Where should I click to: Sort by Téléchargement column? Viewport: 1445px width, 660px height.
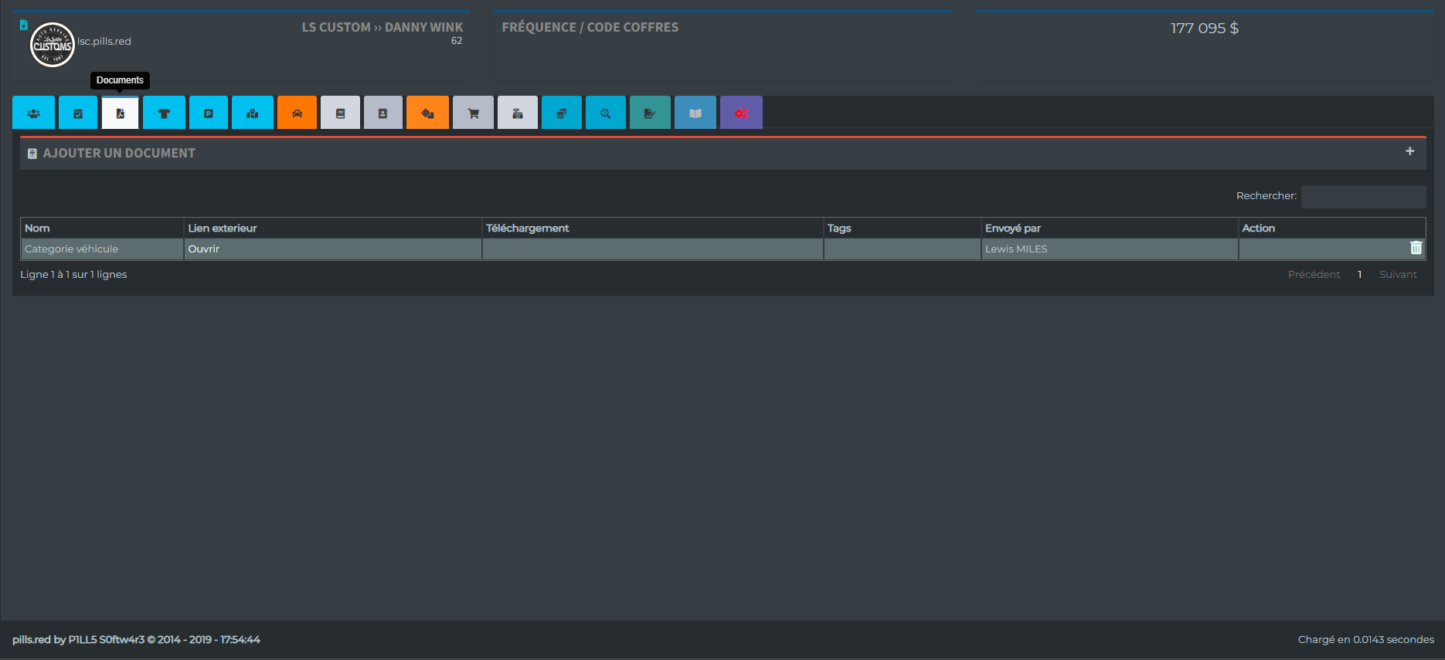click(653, 228)
